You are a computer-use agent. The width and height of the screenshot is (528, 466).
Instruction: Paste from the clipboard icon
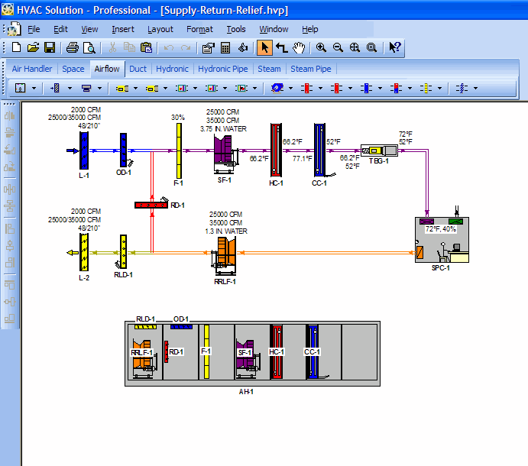coord(146,47)
